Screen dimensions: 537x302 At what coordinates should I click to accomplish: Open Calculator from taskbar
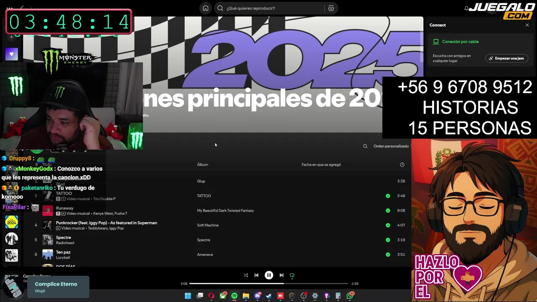pyautogui.click(x=338, y=296)
